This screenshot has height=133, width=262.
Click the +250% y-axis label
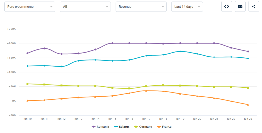tap(11, 29)
